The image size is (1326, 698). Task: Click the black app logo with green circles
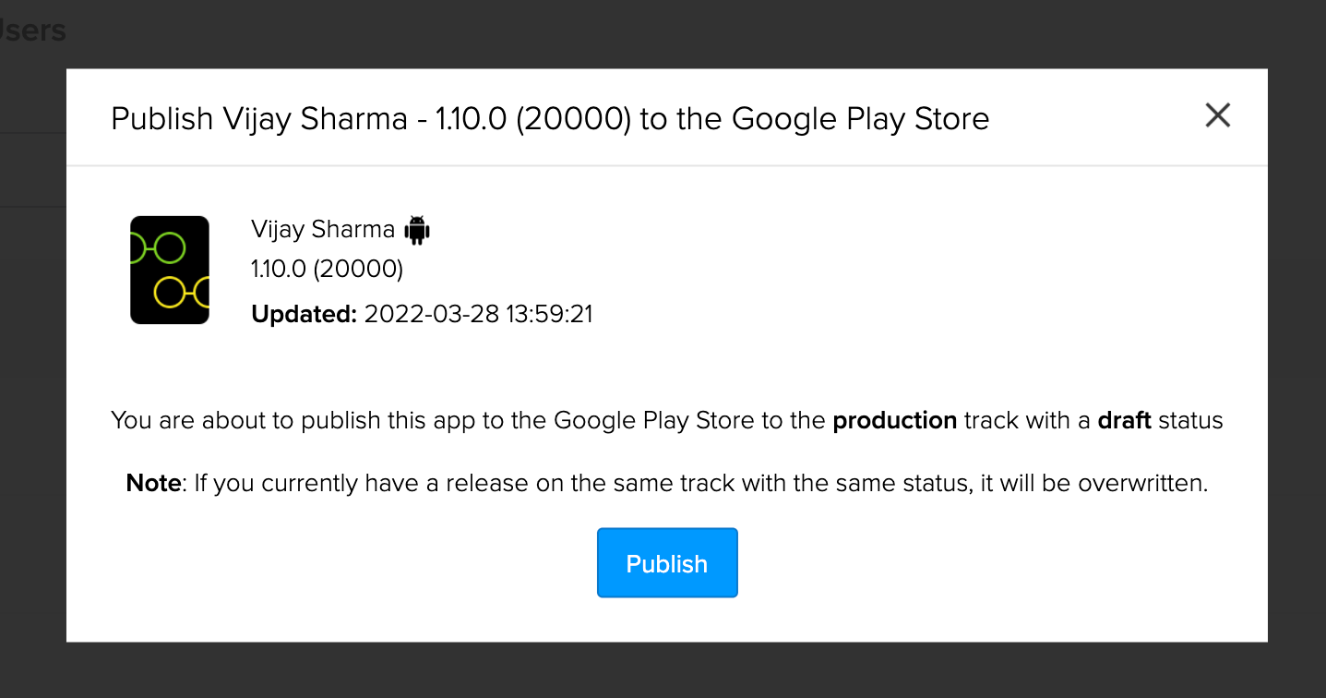(170, 270)
